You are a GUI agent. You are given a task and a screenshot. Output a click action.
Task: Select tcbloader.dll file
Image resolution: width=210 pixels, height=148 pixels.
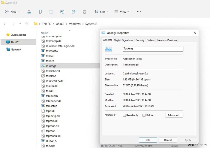click(54, 101)
